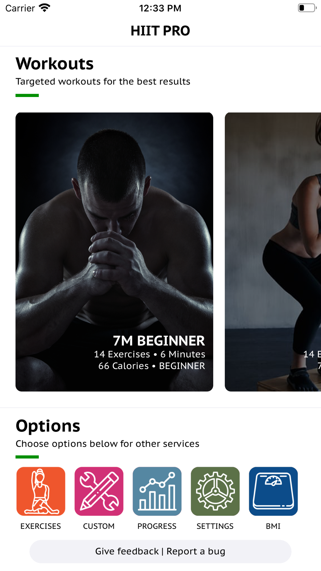The image size is (321, 571).
Task: Open the Settings gear icon
Action: tap(215, 491)
